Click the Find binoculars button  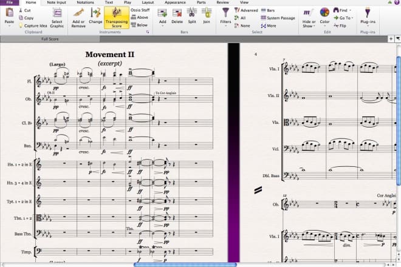[x=340, y=10]
